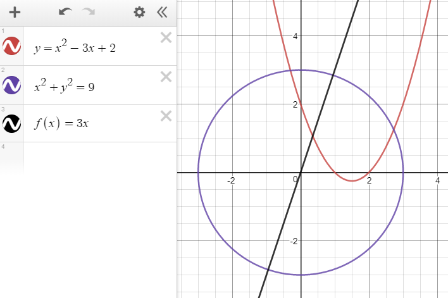Click the x-axis label -2
The width and height of the screenshot is (448, 298).
(231, 180)
